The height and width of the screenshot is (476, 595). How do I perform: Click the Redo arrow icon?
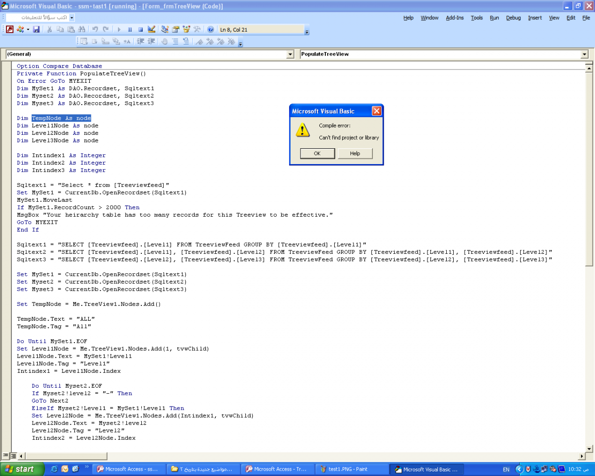click(x=106, y=29)
